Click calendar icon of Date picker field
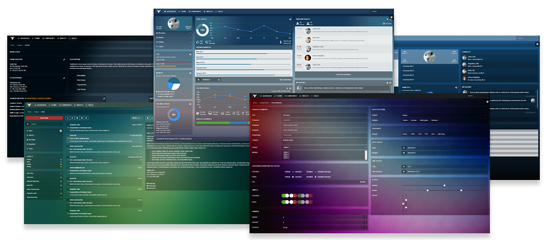This screenshot has width=547, height=240. click(x=404, y=147)
